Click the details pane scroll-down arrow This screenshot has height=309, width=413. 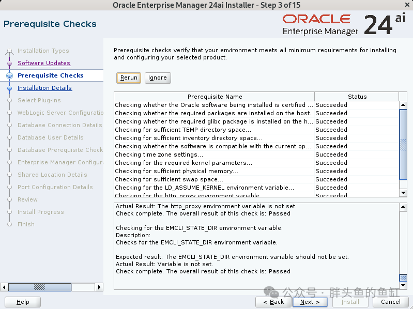(x=403, y=285)
